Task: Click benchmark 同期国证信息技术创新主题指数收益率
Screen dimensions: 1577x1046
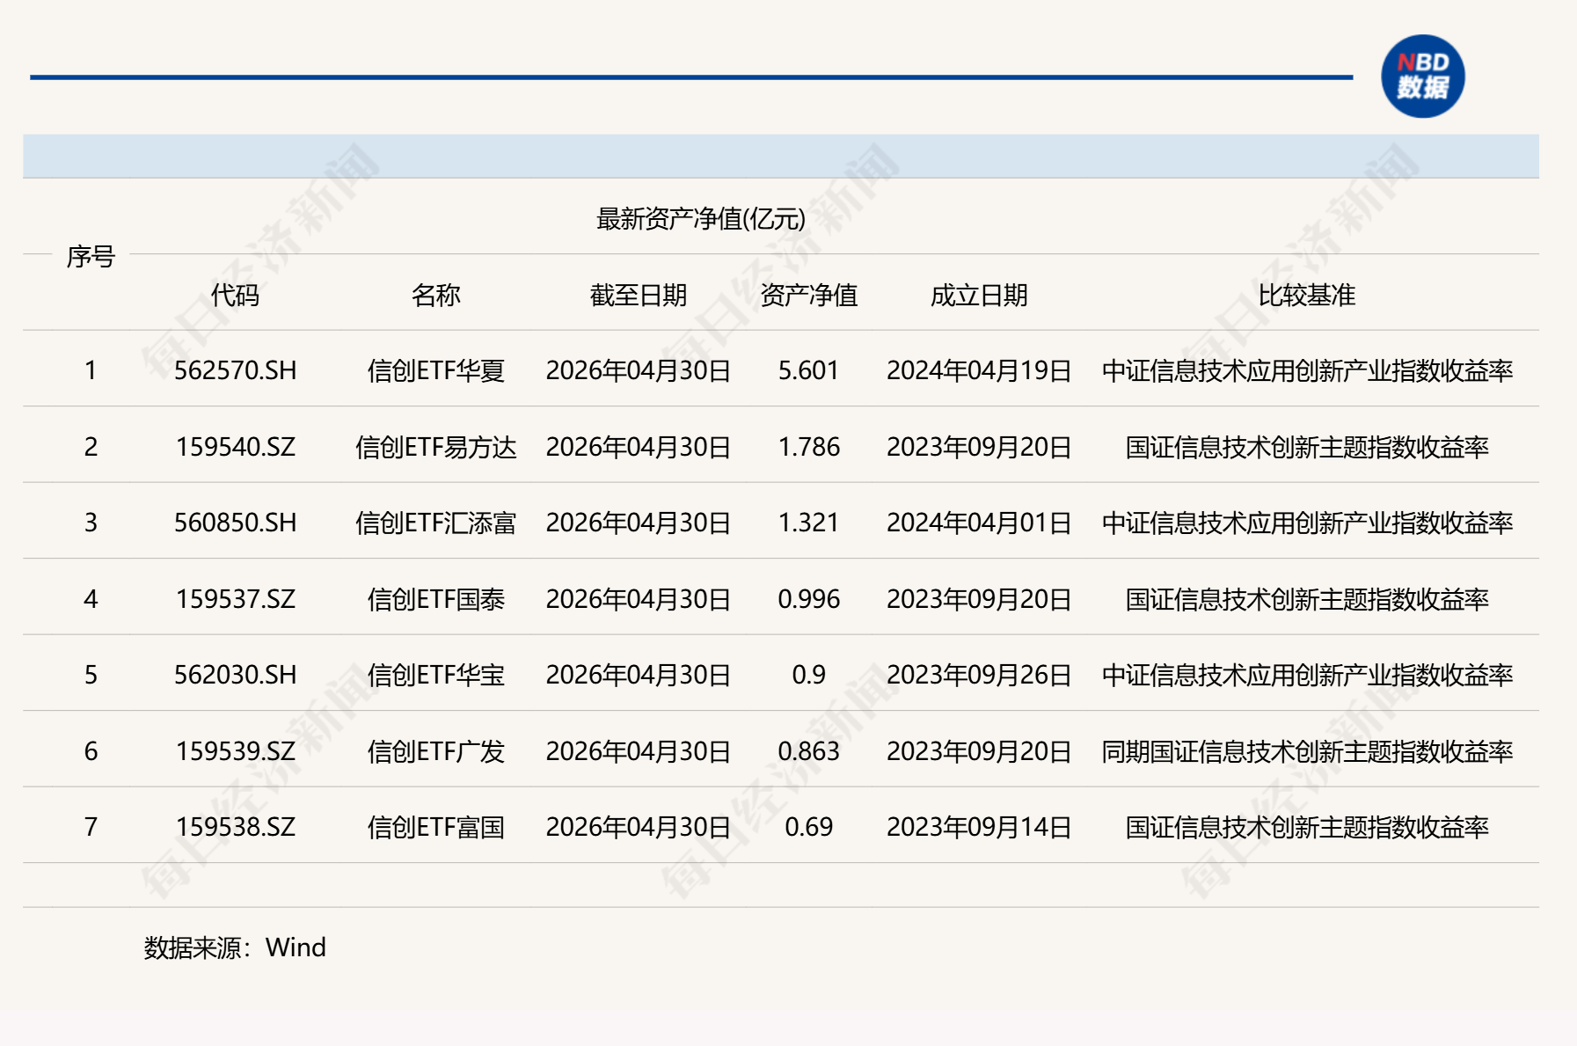Action: click(1307, 751)
